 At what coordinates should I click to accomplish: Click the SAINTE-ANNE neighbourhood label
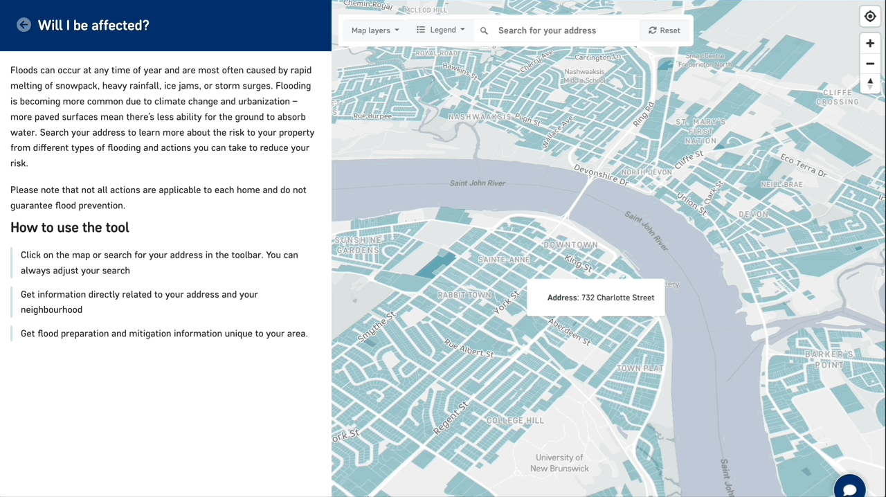pos(504,260)
